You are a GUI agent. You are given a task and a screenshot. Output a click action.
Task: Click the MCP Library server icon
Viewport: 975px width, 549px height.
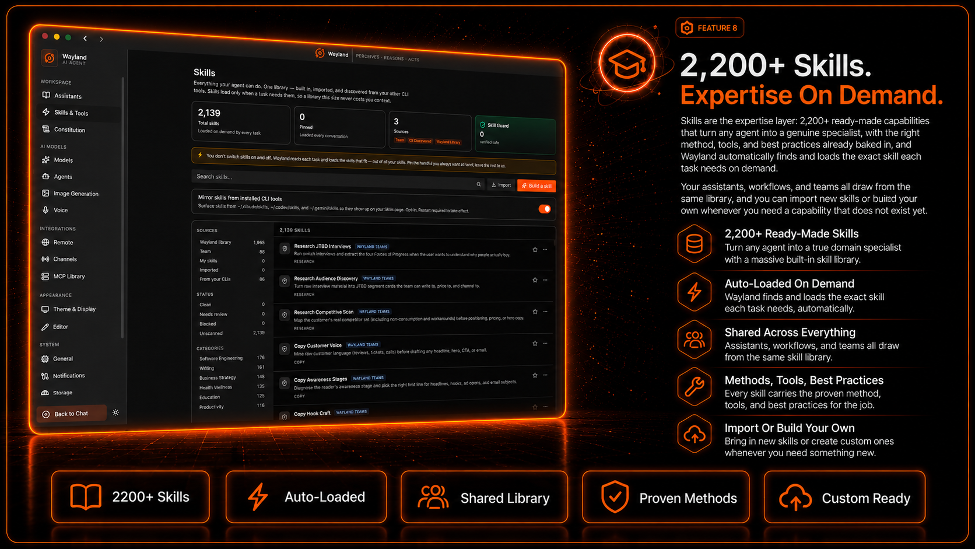tap(45, 277)
